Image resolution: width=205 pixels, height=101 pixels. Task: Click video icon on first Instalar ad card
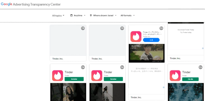83,67
